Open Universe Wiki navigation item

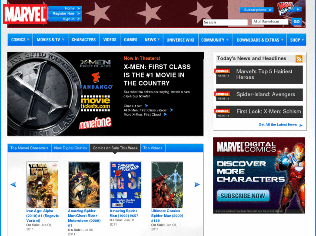tap(180, 40)
